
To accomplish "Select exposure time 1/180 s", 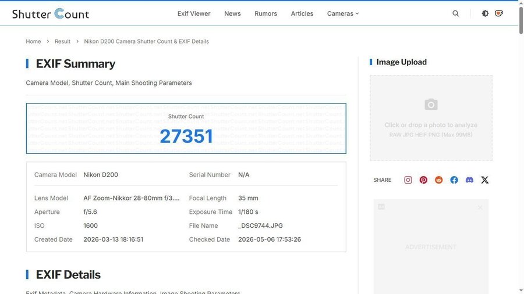I will (248, 212).
